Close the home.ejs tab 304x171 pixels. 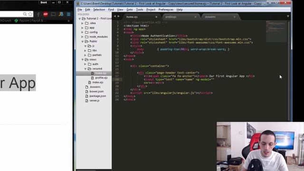[156, 17]
